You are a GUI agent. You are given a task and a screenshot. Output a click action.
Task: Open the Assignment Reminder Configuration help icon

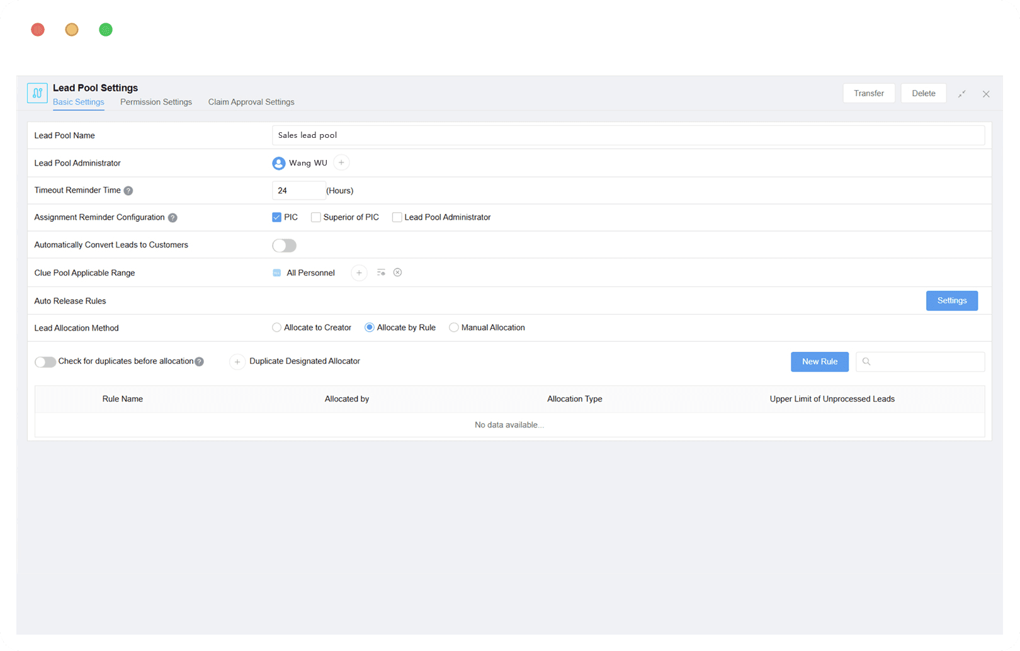click(x=173, y=218)
